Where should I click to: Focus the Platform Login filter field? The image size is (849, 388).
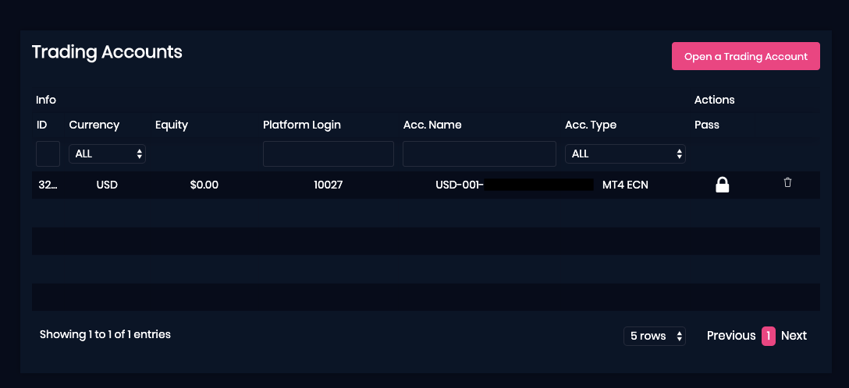click(x=328, y=154)
